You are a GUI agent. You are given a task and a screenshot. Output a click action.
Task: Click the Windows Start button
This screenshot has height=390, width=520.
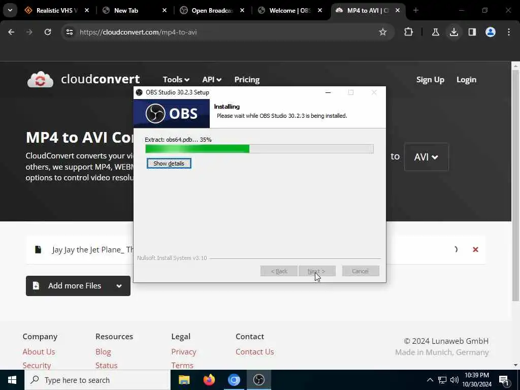click(12, 380)
